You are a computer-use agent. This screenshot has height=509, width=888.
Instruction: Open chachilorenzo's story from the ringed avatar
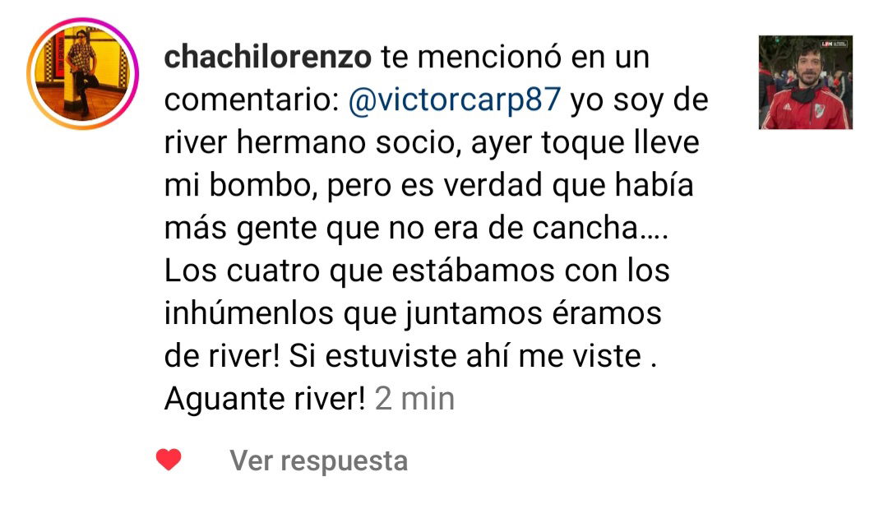click(83, 74)
